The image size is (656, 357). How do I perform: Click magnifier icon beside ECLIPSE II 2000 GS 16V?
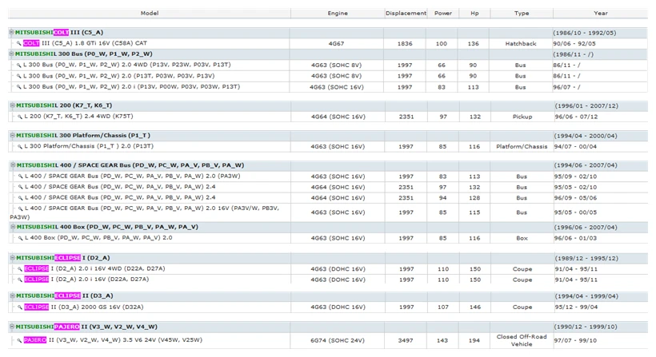pyautogui.click(x=20, y=307)
